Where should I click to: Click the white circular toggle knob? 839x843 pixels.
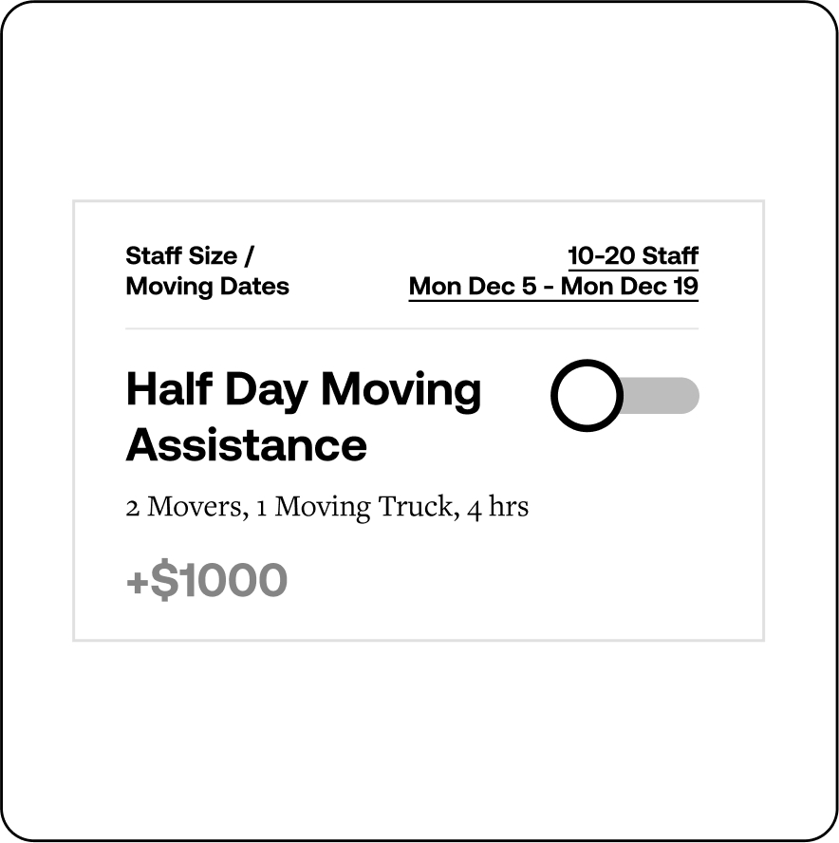[x=587, y=396]
